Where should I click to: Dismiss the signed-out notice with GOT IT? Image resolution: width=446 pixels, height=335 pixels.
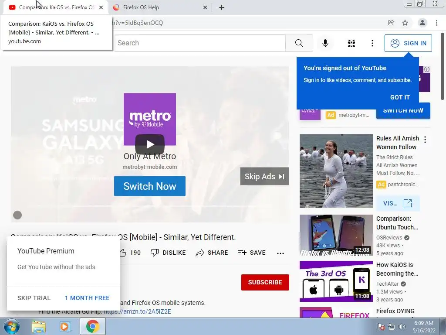tap(400, 97)
